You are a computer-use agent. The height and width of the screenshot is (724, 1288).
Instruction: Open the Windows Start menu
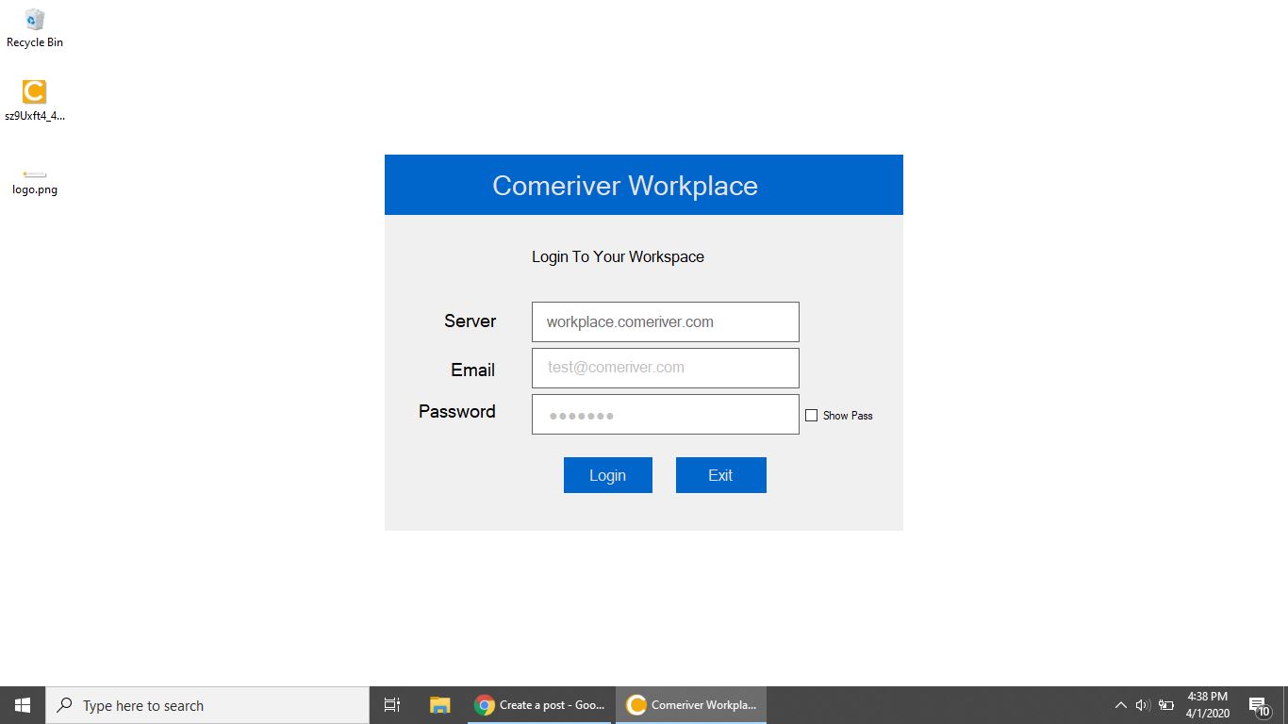[23, 705]
